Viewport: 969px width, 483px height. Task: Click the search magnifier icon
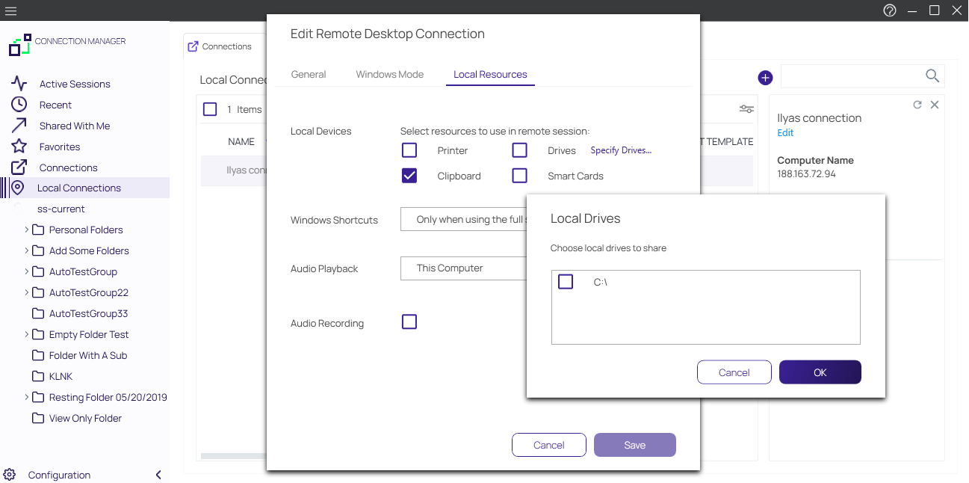click(932, 76)
